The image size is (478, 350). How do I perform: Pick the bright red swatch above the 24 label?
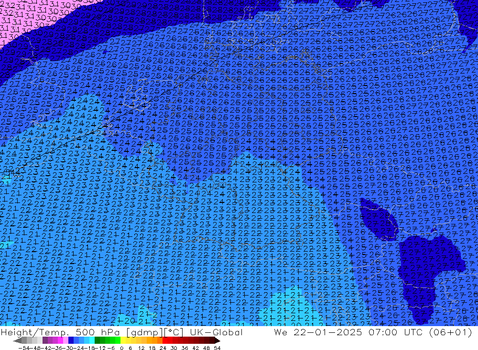click(165, 341)
